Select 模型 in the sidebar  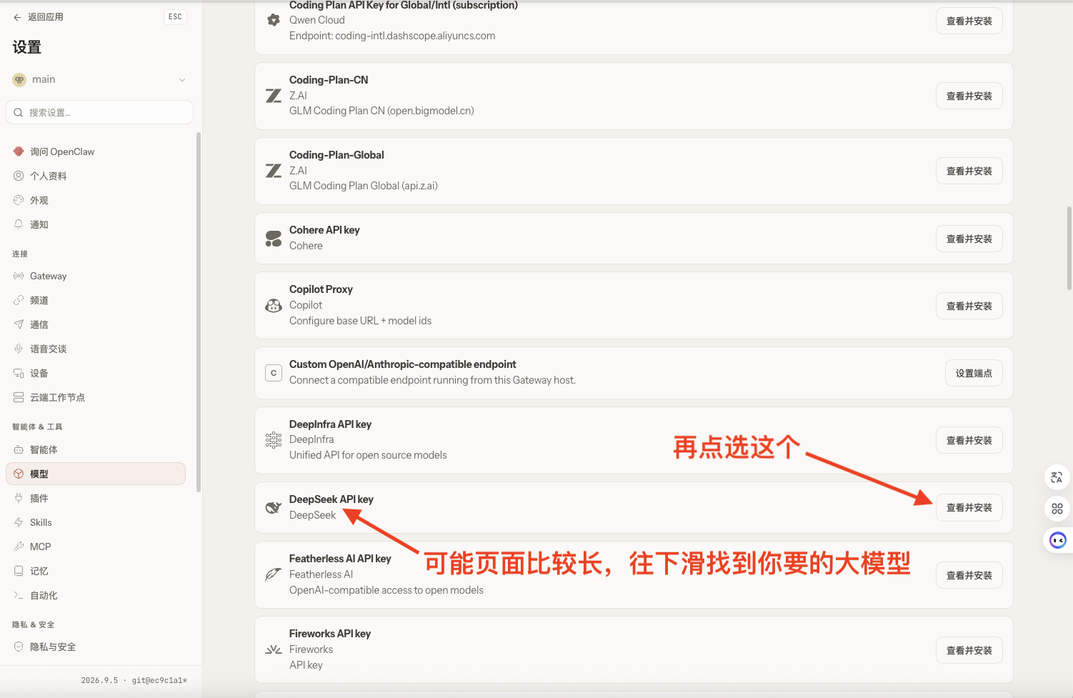pyautogui.click(x=96, y=474)
